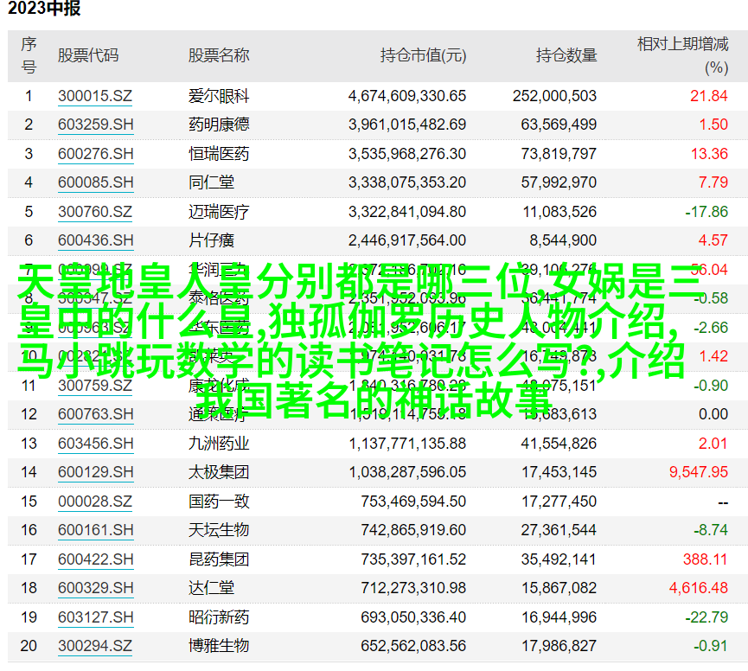Screen dimensions: 748x671
Task: Select stock name '国药一致'
Action: pos(219,502)
